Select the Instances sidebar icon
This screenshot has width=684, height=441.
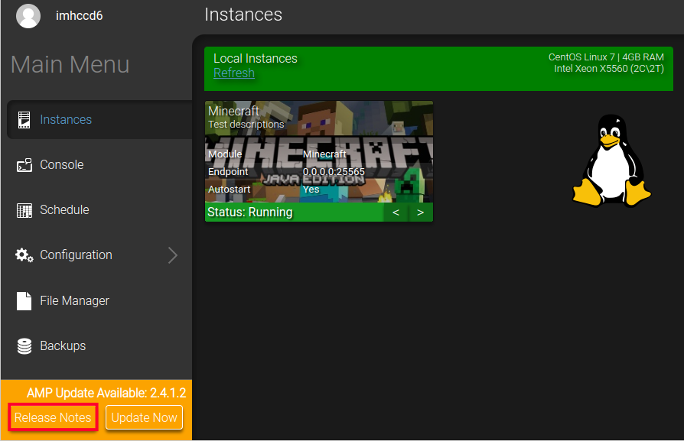(22, 119)
